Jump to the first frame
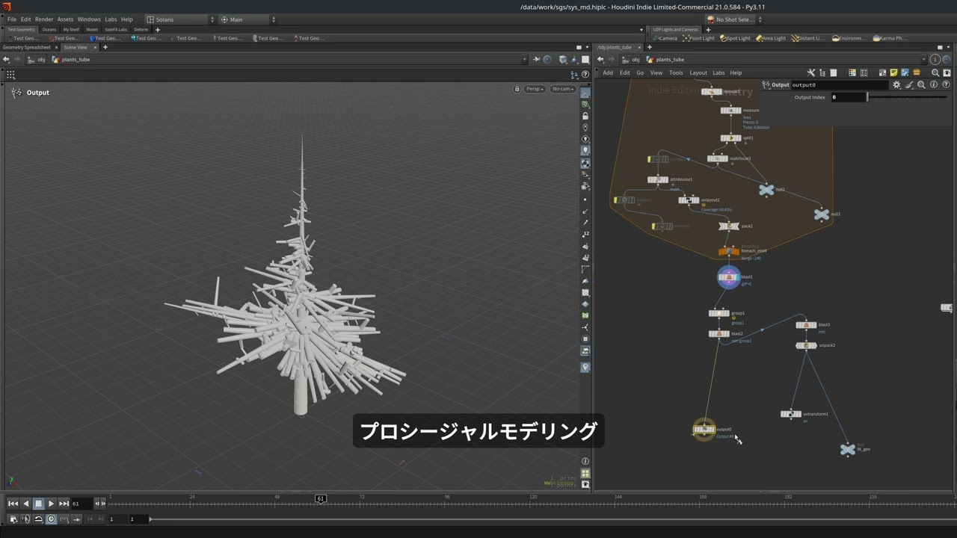 [x=13, y=504]
